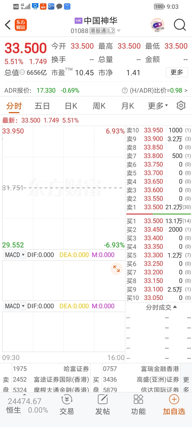Tap the L2 level badge
Image resolution: width=192 pixels, height=427 pixels.
coord(111,31)
